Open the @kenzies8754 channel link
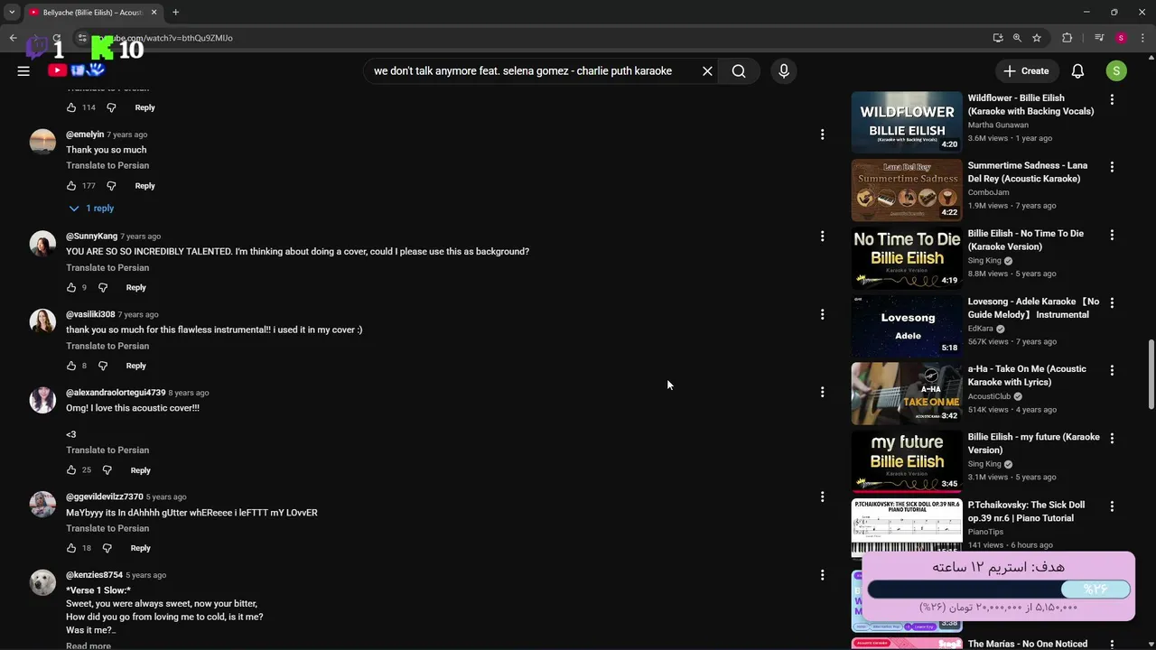The width and height of the screenshot is (1156, 650). (94, 575)
